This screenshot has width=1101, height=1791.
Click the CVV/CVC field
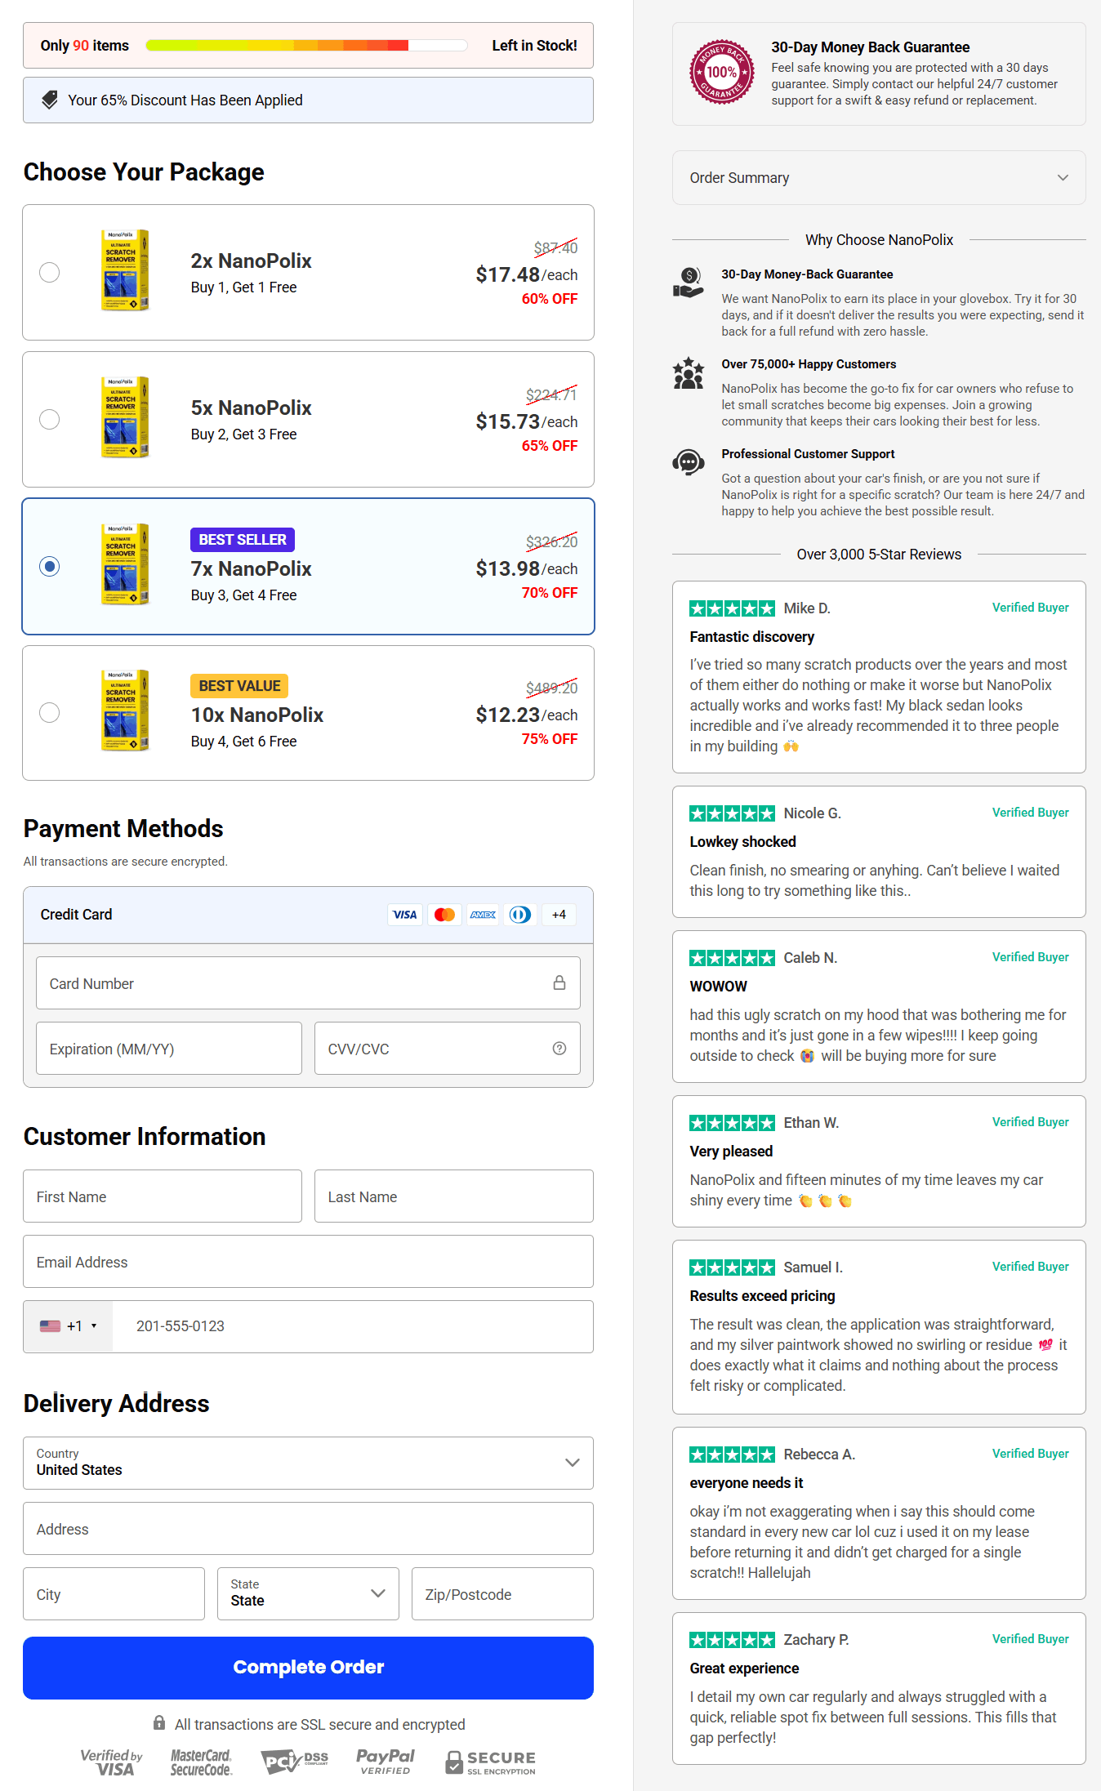click(x=447, y=1049)
